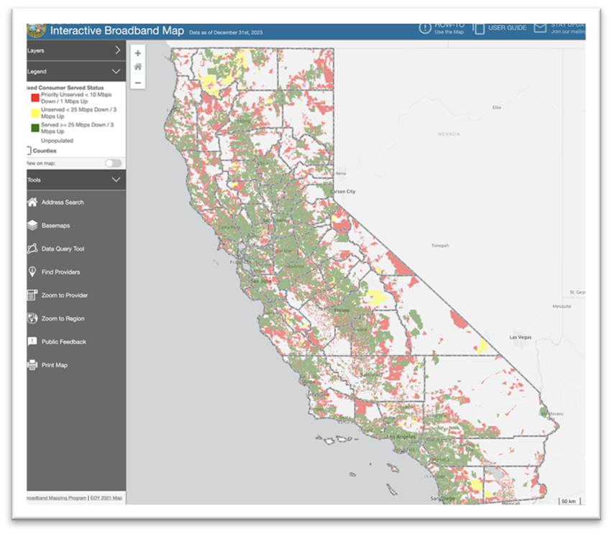
Task: Open the User Guide header item
Action: point(501,28)
